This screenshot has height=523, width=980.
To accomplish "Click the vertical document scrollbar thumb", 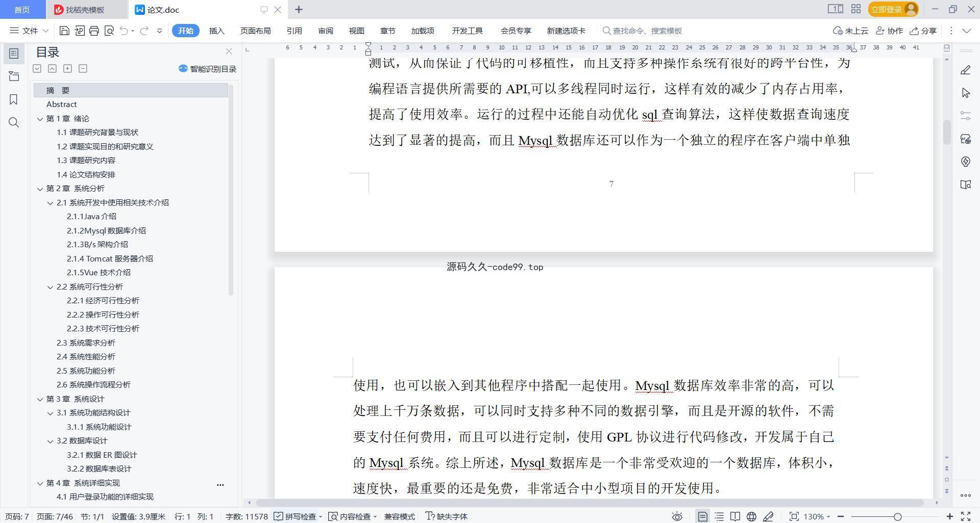I will (946, 132).
